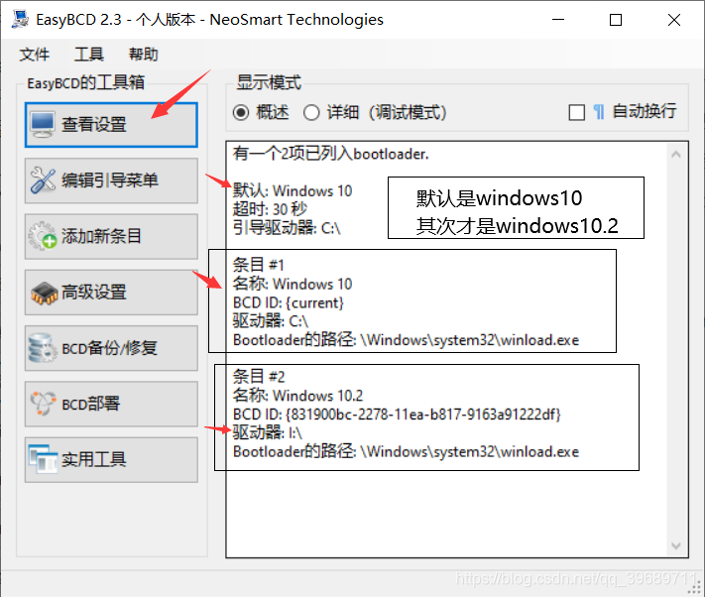Click the EasyBCD app icon in title bar
705x597 pixels.
20,19
